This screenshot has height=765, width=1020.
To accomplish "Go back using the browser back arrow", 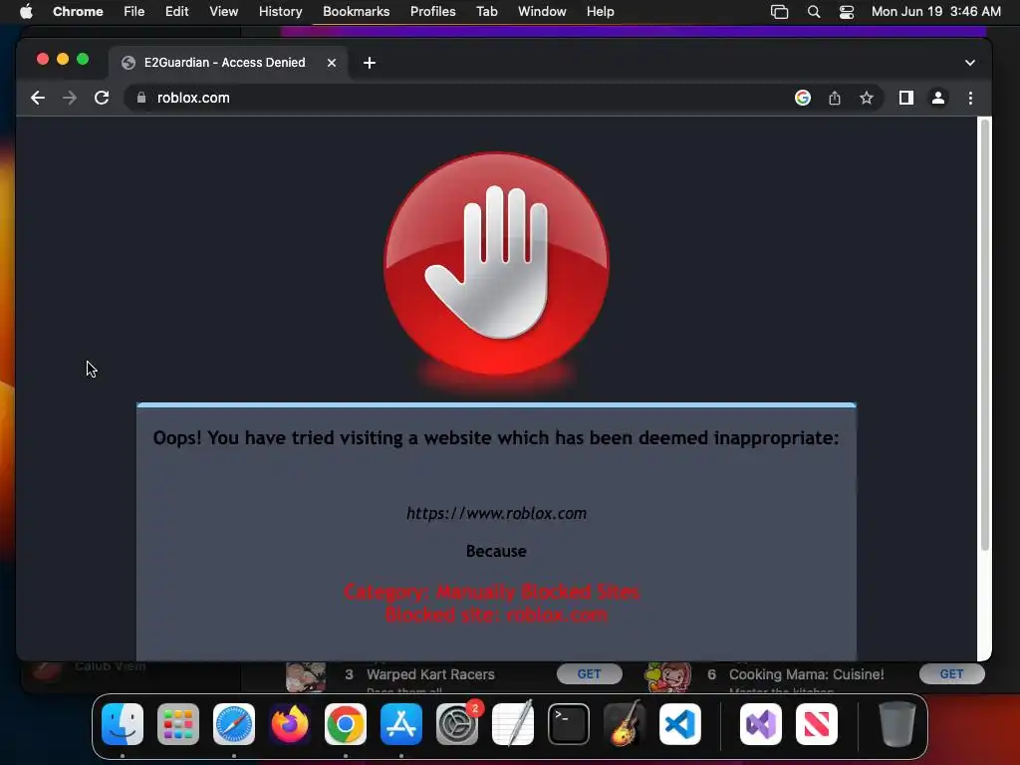I will click(x=38, y=98).
